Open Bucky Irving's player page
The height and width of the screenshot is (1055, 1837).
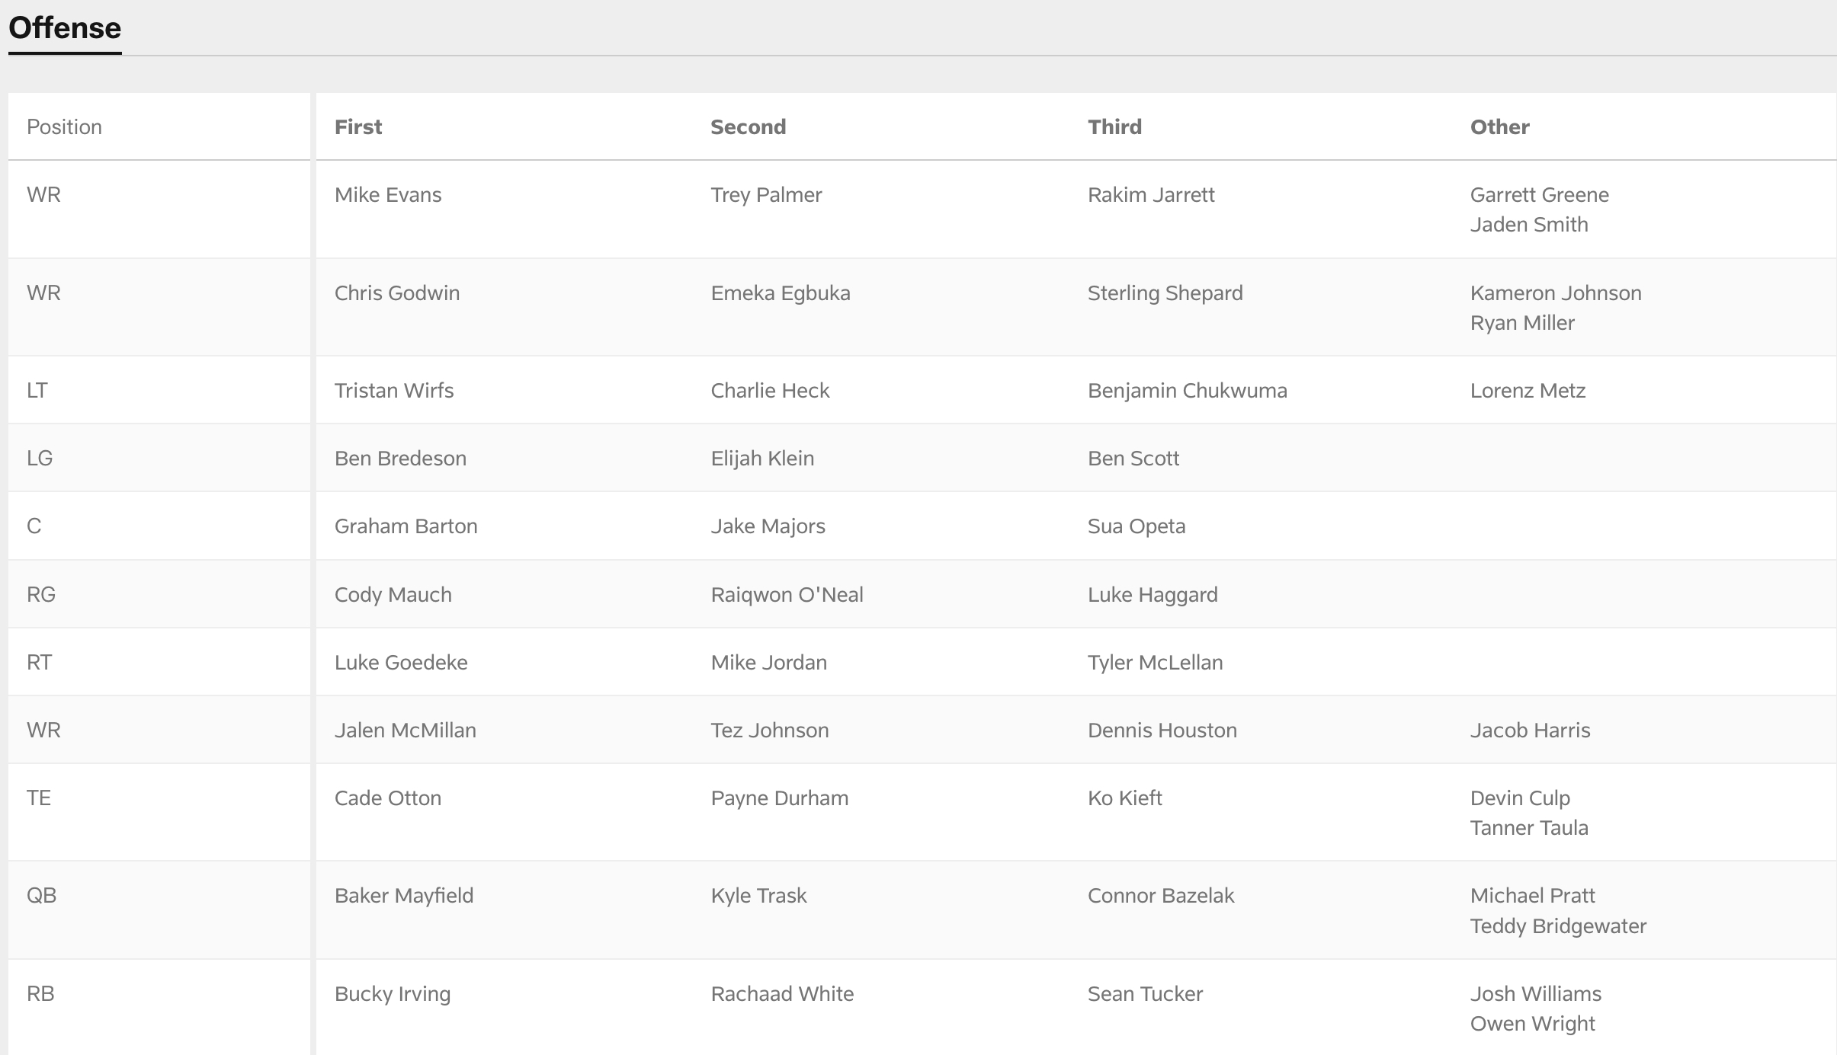point(393,994)
